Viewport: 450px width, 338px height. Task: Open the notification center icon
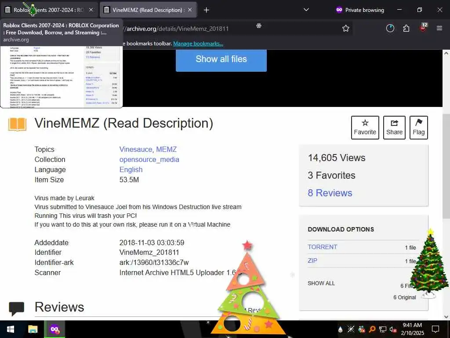click(435, 329)
